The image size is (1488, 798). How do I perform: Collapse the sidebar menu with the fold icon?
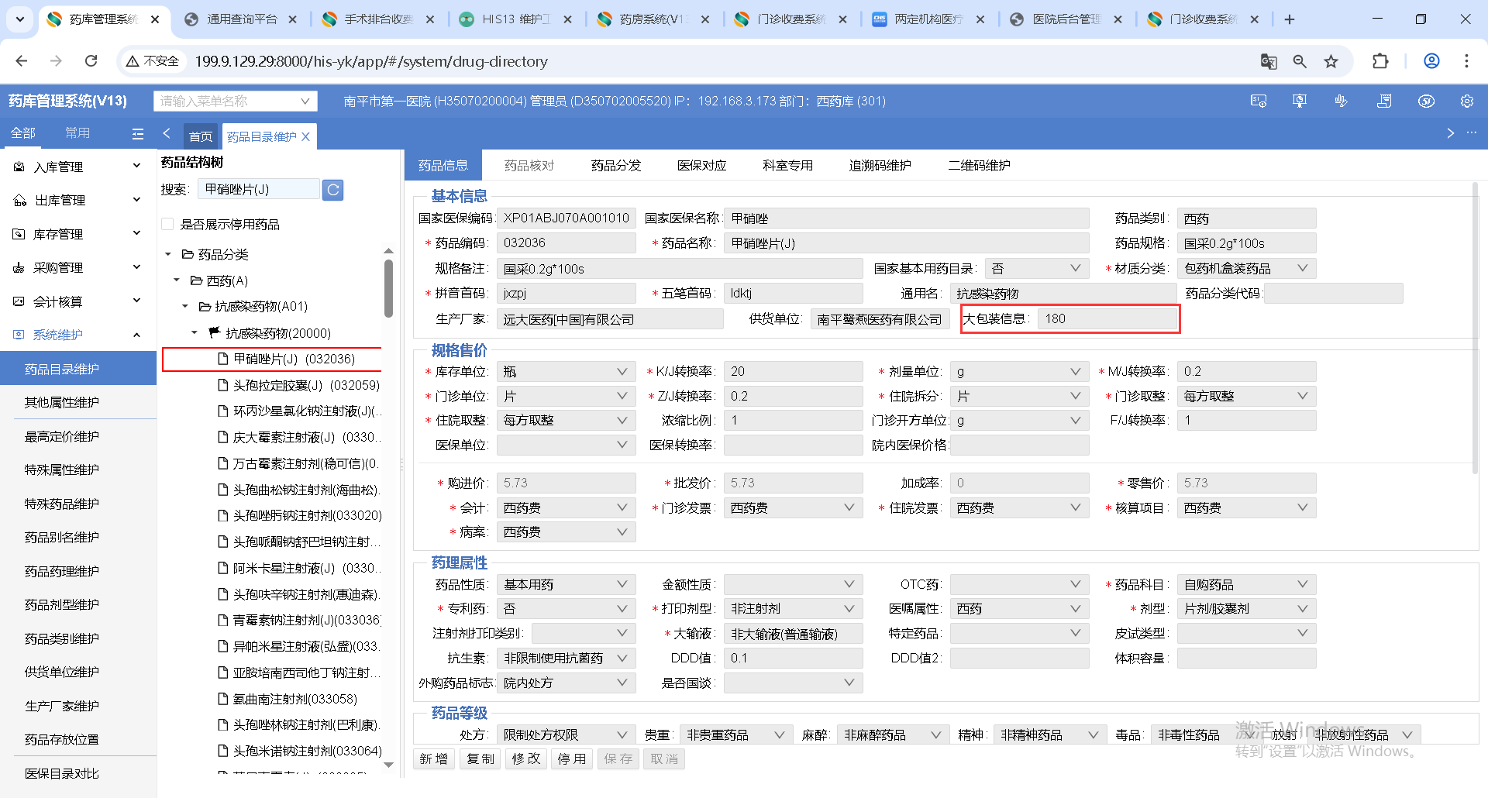pyautogui.click(x=138, y=134)
